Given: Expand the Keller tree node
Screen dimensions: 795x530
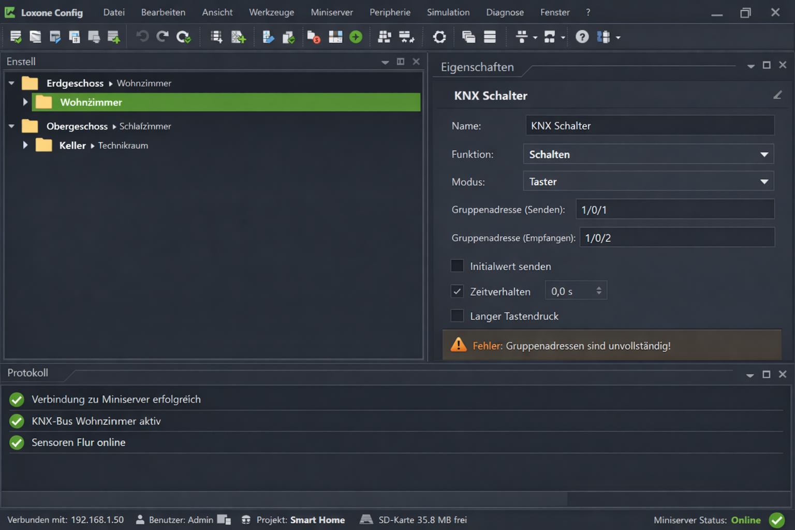Looking at the screenshot, I should [25, 145].
